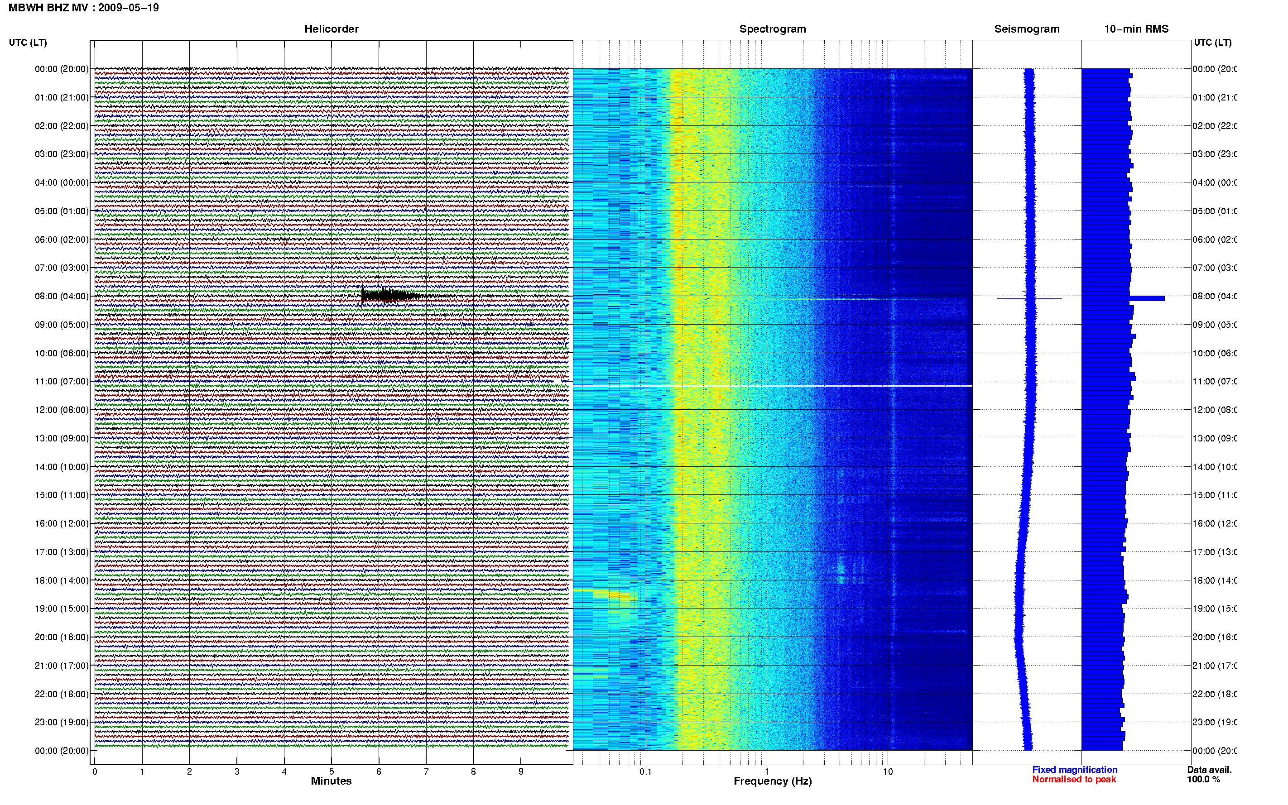Click the left time label 04:00 (00:00)
The image size is (1288, 805).
[x=62, y=182]
